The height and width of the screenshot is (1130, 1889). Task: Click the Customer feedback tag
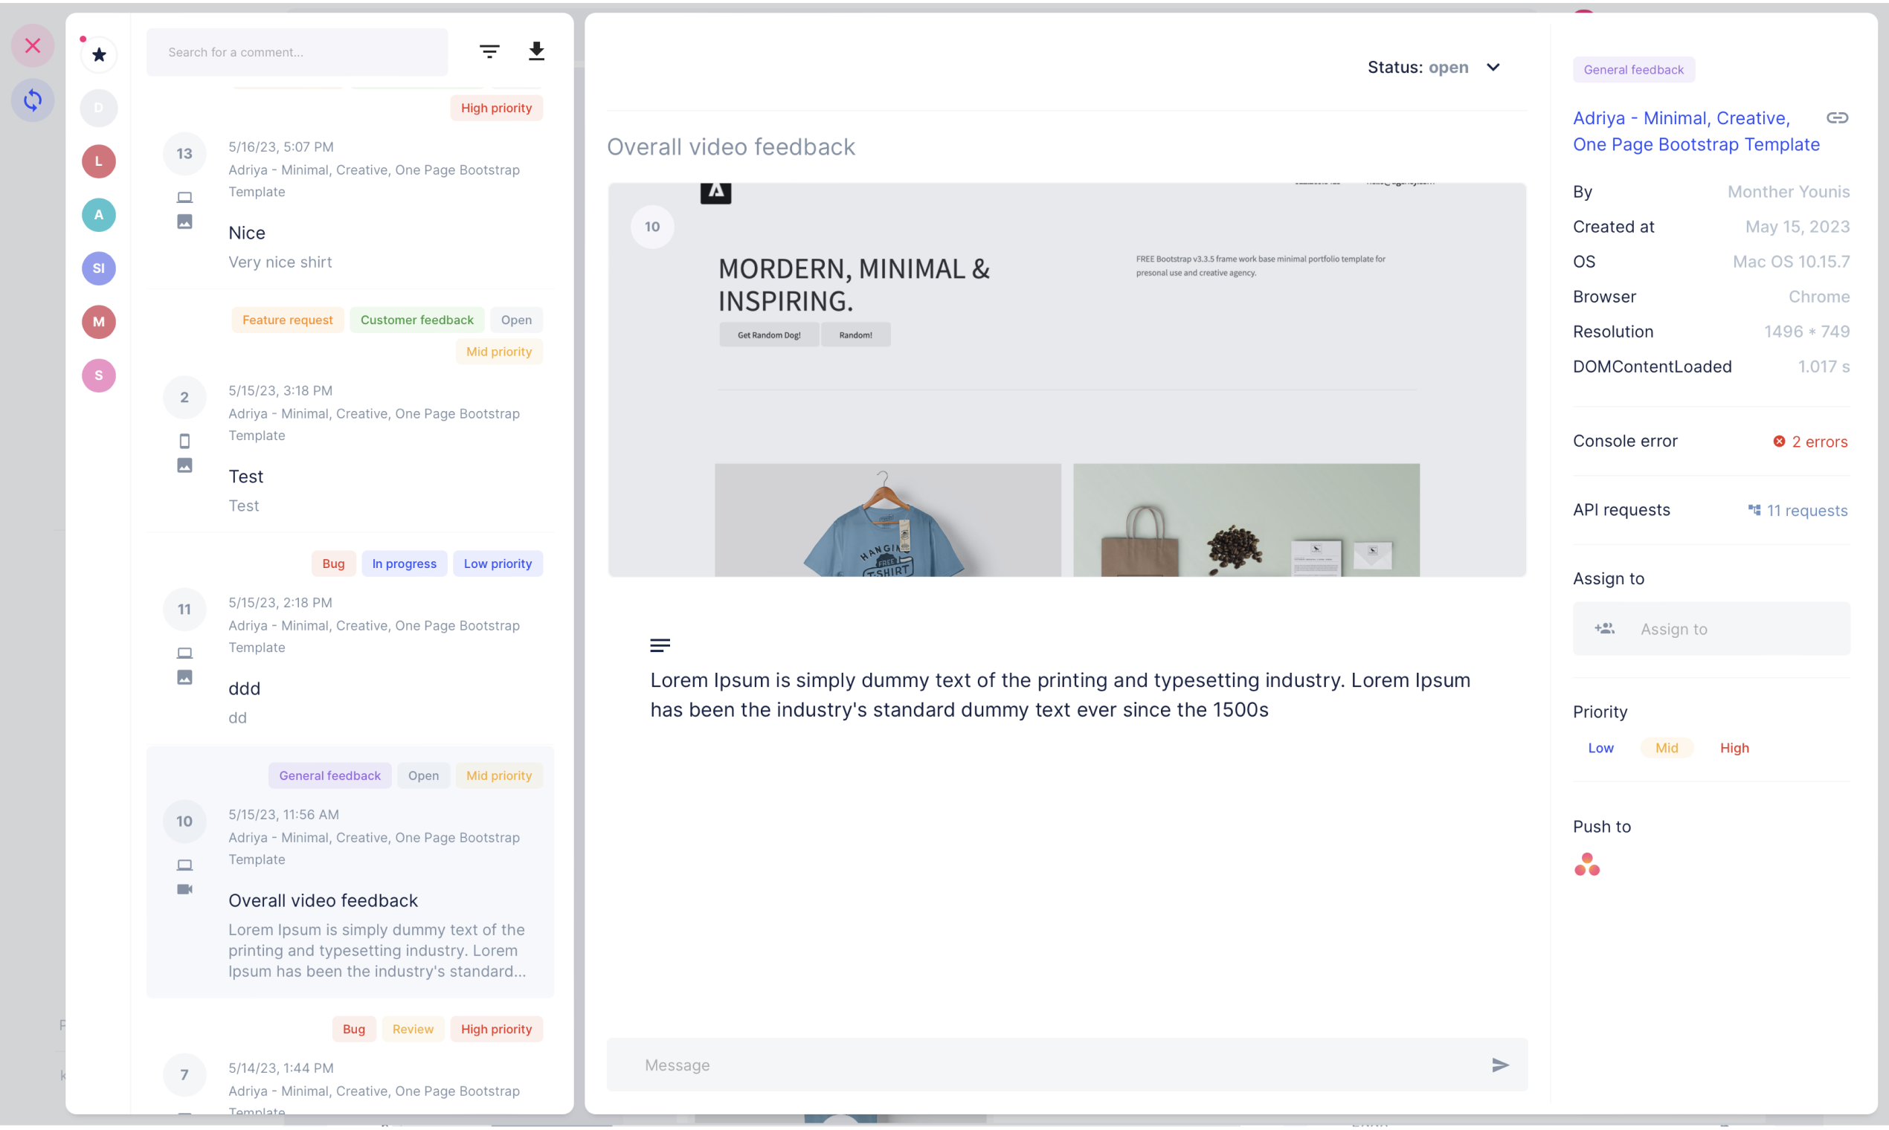click(x=416, y=320)
